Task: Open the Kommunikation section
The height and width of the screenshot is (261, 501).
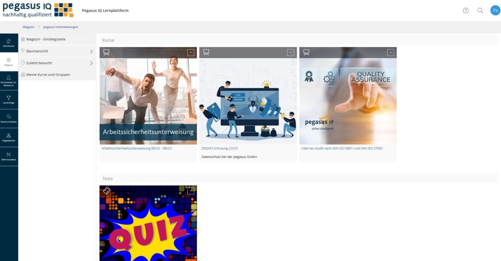Action: [9, 119]
